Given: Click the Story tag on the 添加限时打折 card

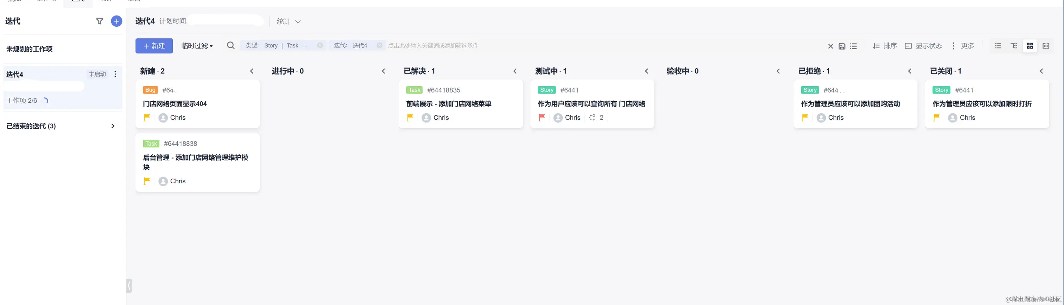Looking at the screenshot, I should [x=942, y=90].
